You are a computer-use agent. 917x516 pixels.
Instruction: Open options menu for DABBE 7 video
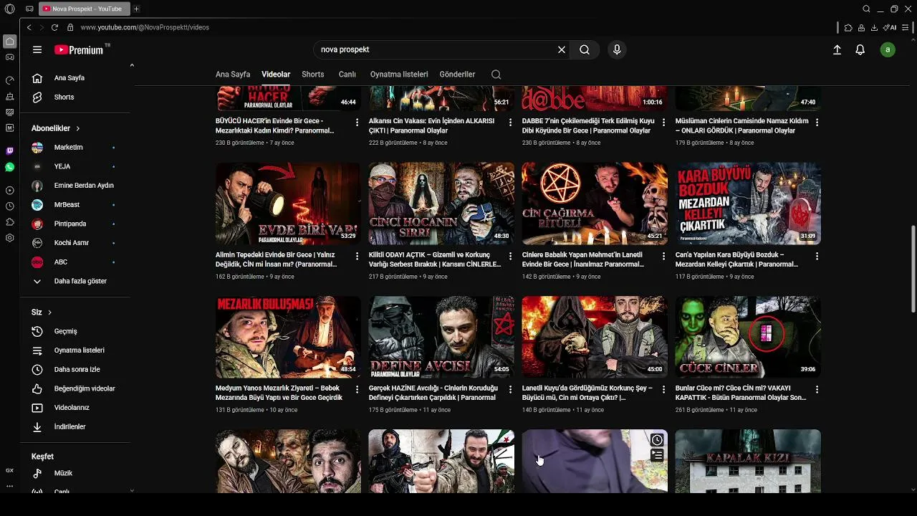[x=663, y=123]
